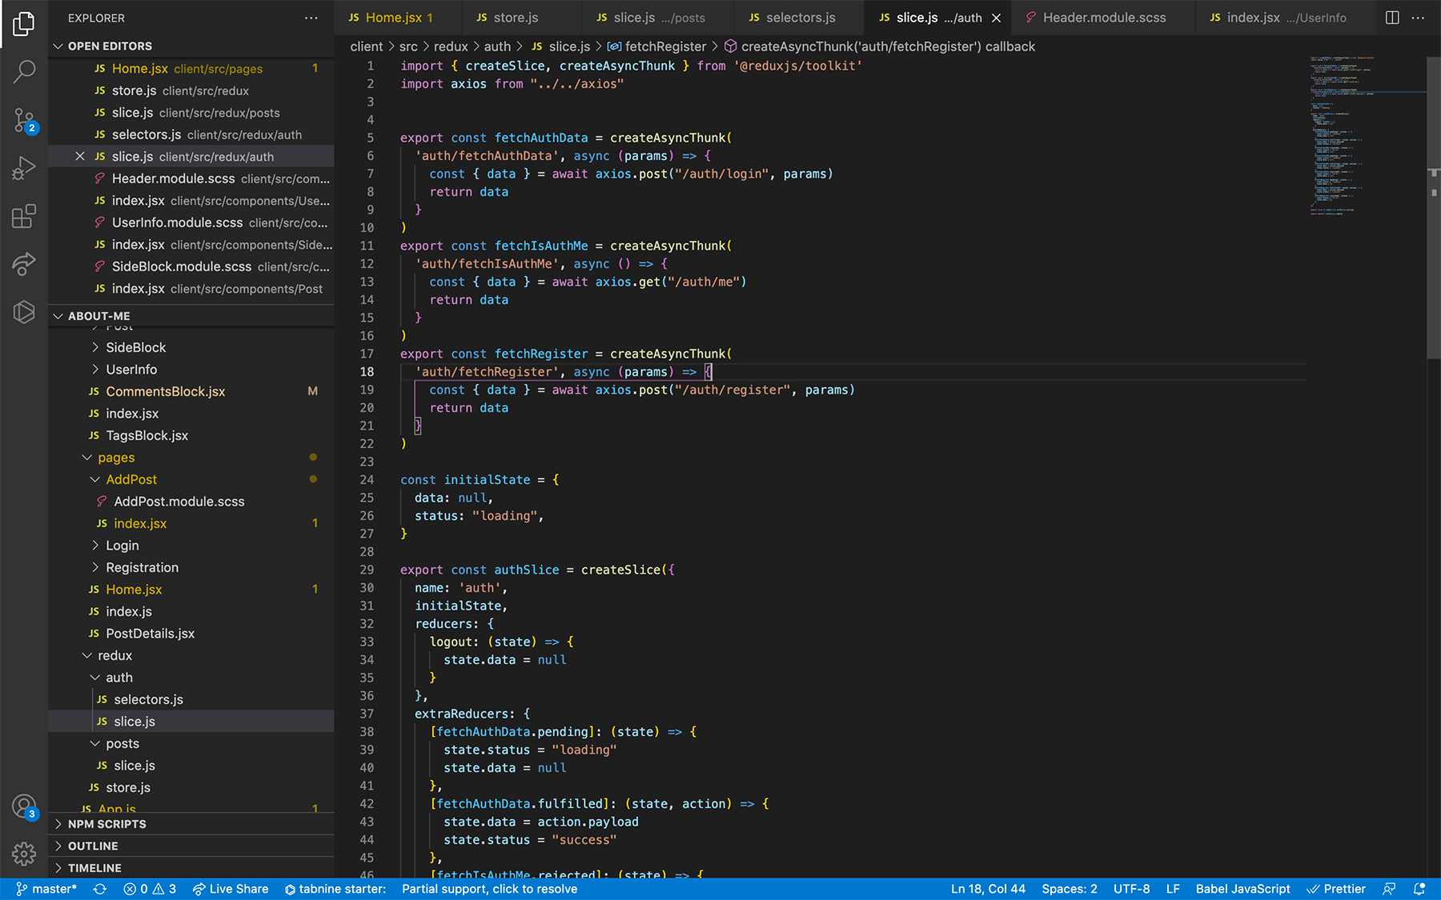Click Partial support, click to resolve
Screen dimensions: 1441x900
[489, 889]
